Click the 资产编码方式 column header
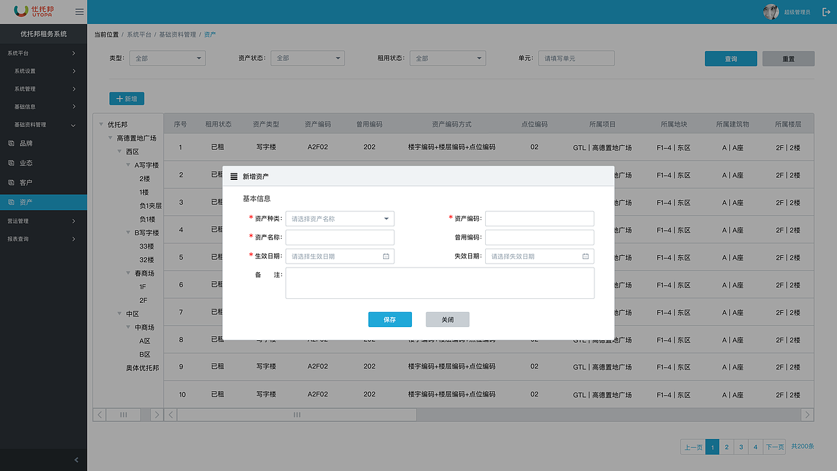 [451, 124]
